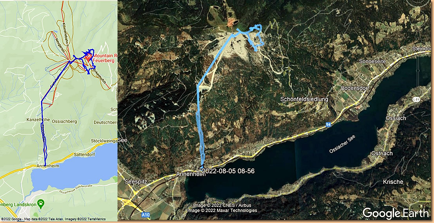The height and width of the screenshot is (223, 434).
Task: Click the Annenheim label on satellite view
Action: (191, 174)
